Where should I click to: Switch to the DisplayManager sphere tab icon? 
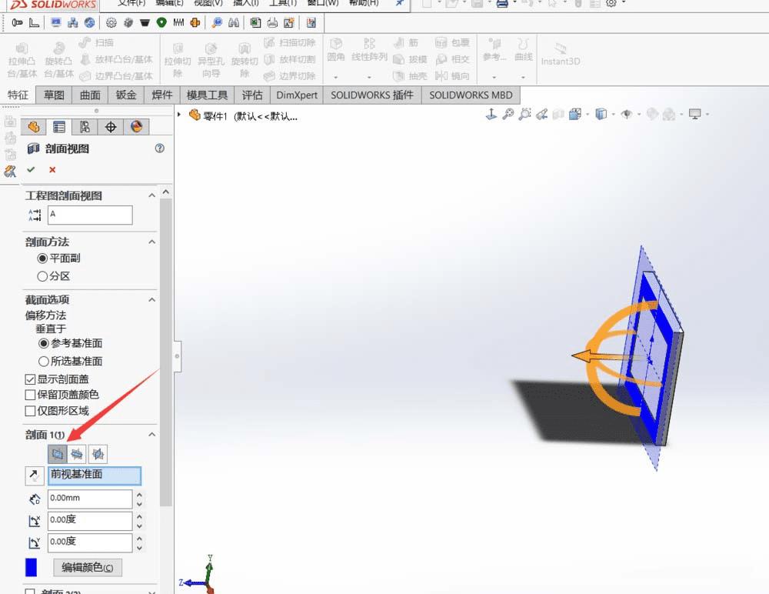(x=135, y=127)
